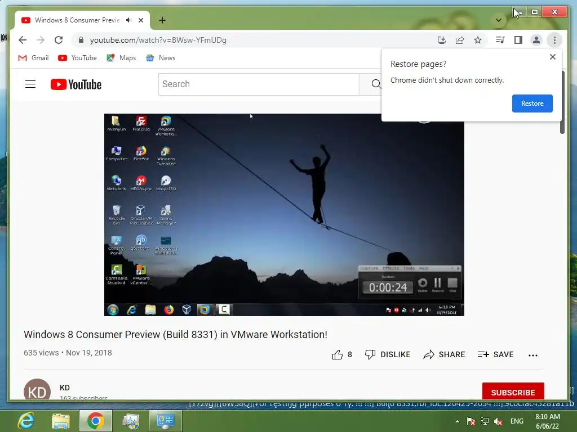Open the fourth taskbar app with shield
Viewport: 577px width, 432px height.
tap(131, 421)
